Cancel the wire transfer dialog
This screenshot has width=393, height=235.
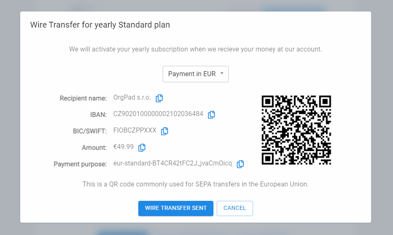234,208
